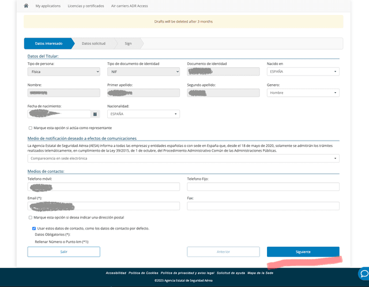Viewport: 369px width, 287px height.
Task: Focus the Fax input field
Action: click(263, 206)
